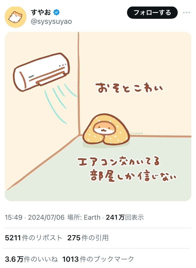Click the small suyao signature in image
The height and width of the screenshot is (268, 196).
[137, 133]
